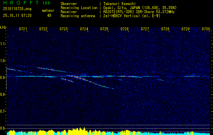Click the 0723 time marker
Viewport: 213px width, 135px height.
point(64,29)
